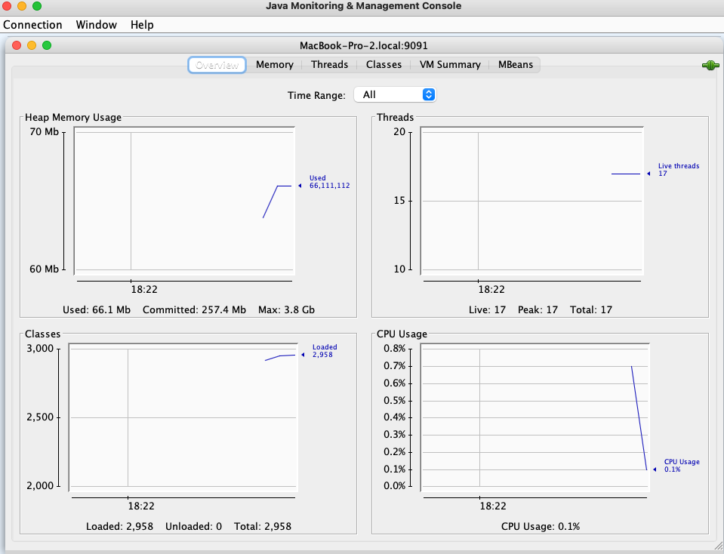Screen dimensions: 724x554
Task: Switch to the Classes tab
Action: (384, 65)
